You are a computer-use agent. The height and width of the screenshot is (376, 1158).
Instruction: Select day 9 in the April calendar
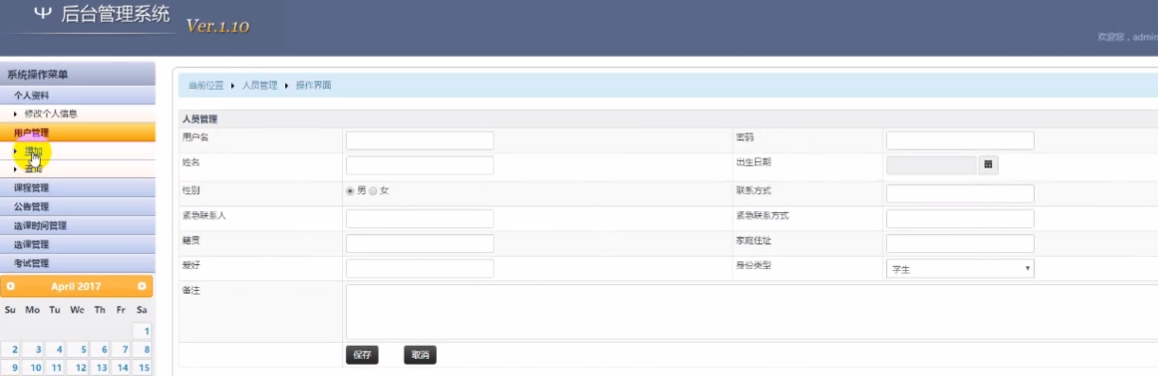pos(12,367)
